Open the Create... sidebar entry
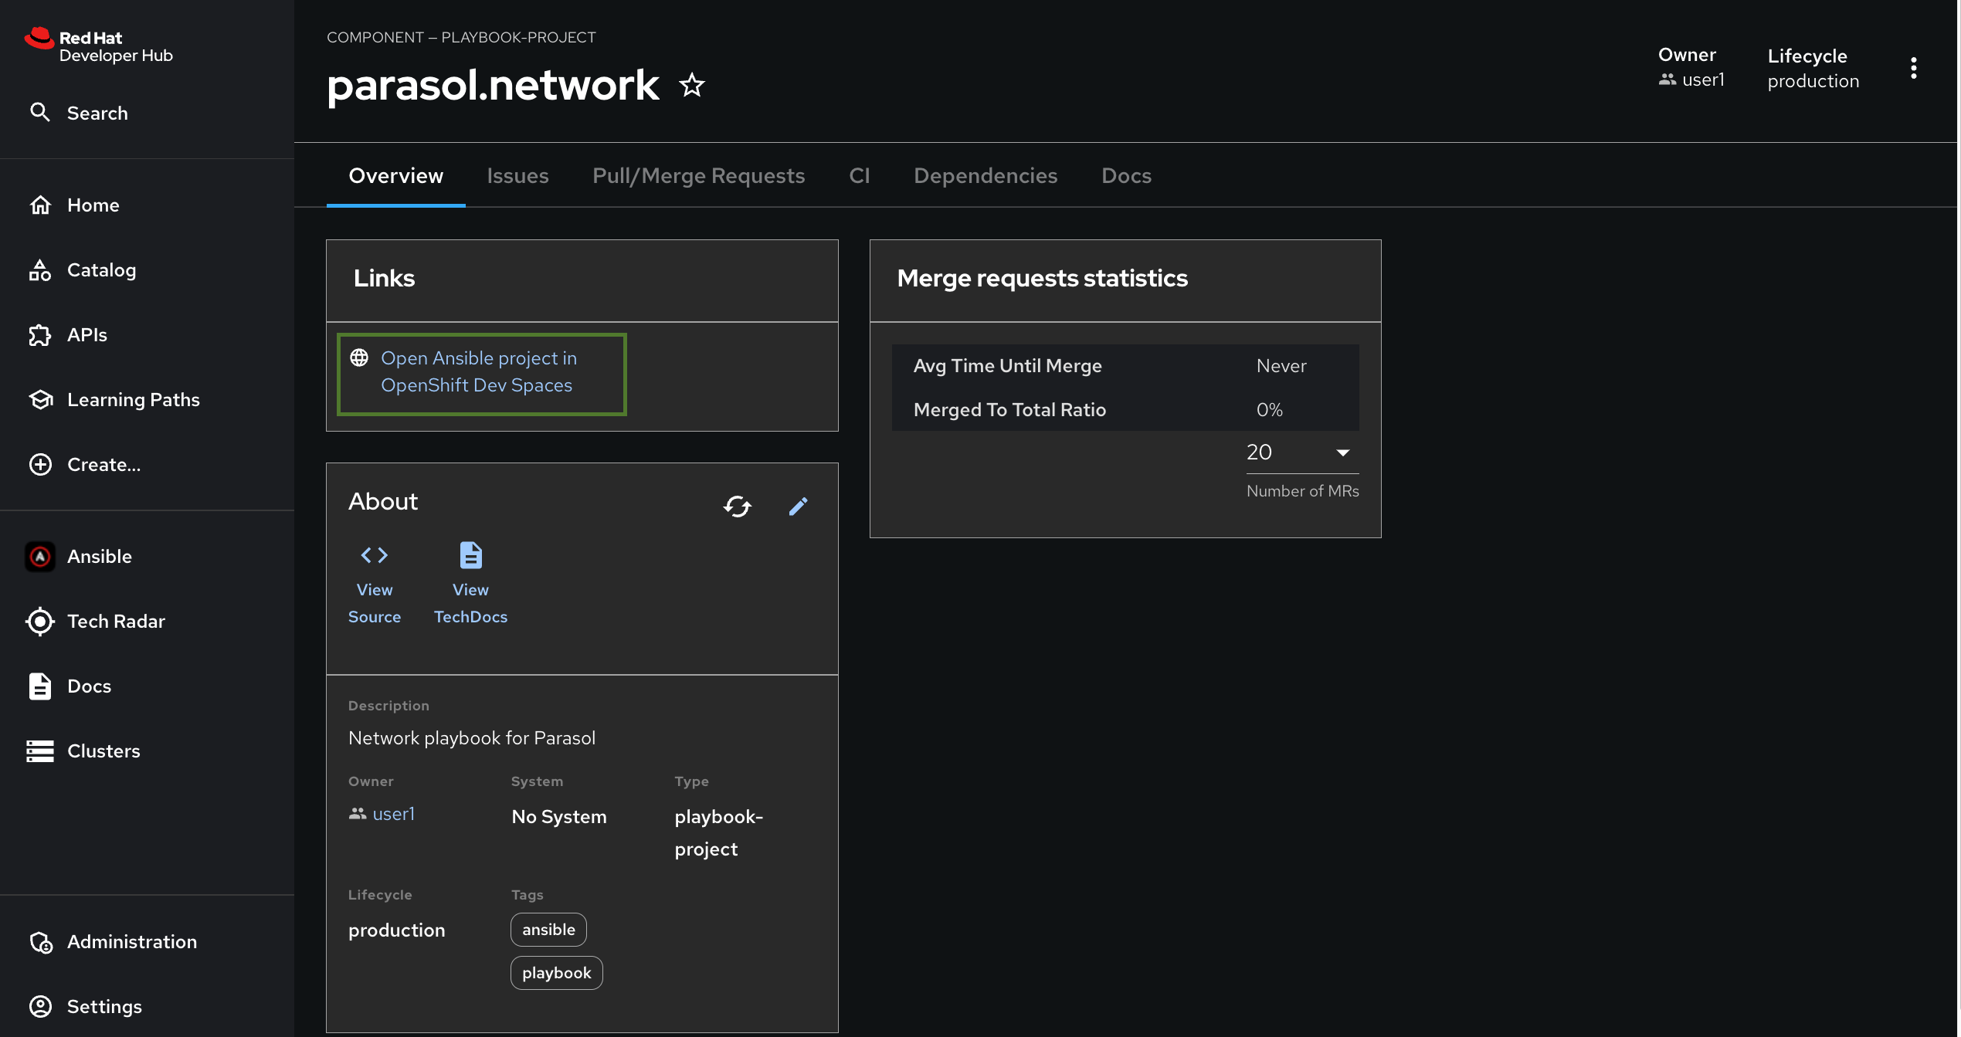This screenshot has width=1961, height=1037. (x=103, y=465)
